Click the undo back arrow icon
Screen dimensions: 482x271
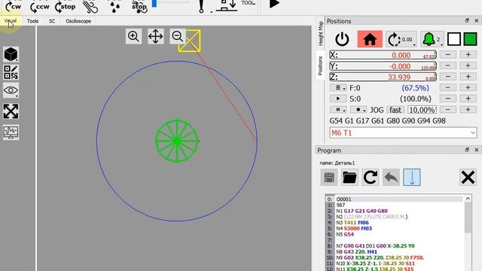391,178
